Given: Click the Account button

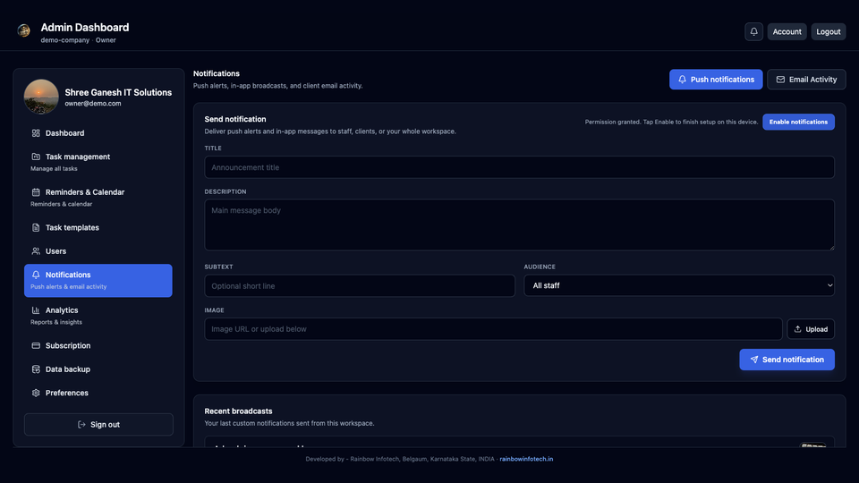Looking at the screenshot, I should (x=787, y=32).
